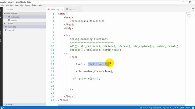This screenshot has height=109, width=195.
Task: Click strip_tags() on line 11
Action: (x=112, y=50)
